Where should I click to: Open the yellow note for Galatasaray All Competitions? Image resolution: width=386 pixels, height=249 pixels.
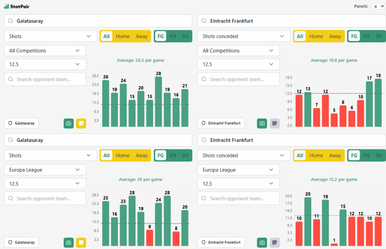click(81, 124)
